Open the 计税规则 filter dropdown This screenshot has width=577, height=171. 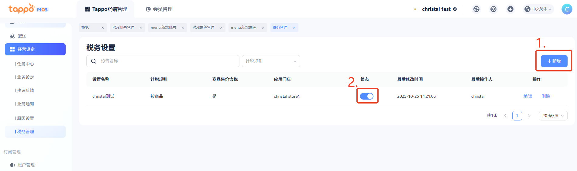[271, 61]
